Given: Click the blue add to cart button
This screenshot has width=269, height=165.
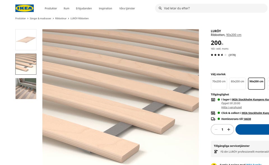Looking at the screenshot, I should tap(252, 129).
